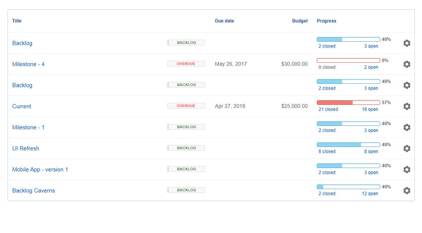
Task: Click Backlog Caverns settings gear icon
Action: pyautogui.click(x=407, y=190)
